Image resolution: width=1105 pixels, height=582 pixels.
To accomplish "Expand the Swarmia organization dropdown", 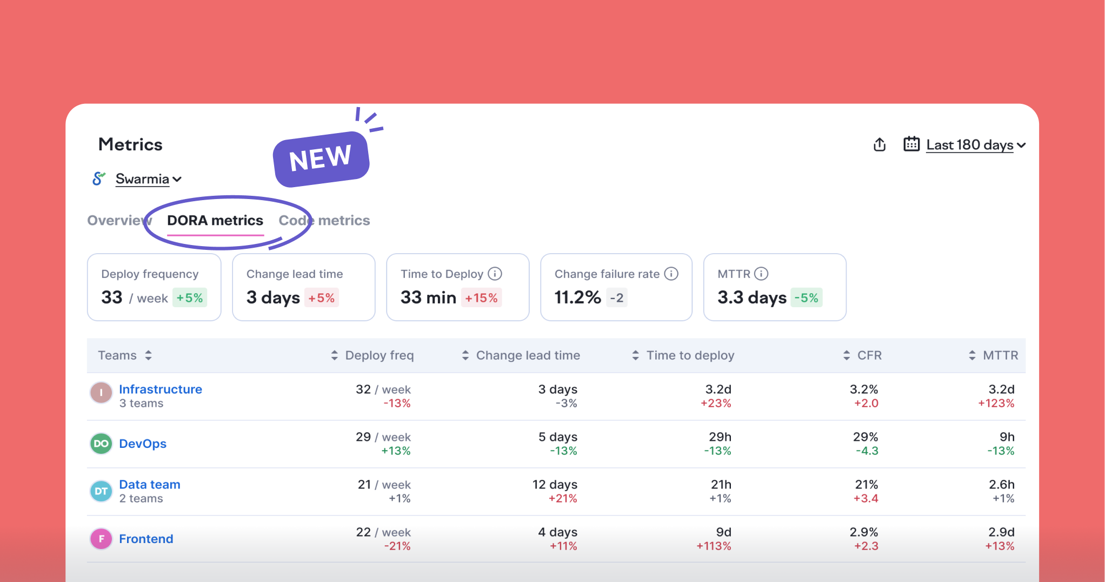I will [148, 179].
